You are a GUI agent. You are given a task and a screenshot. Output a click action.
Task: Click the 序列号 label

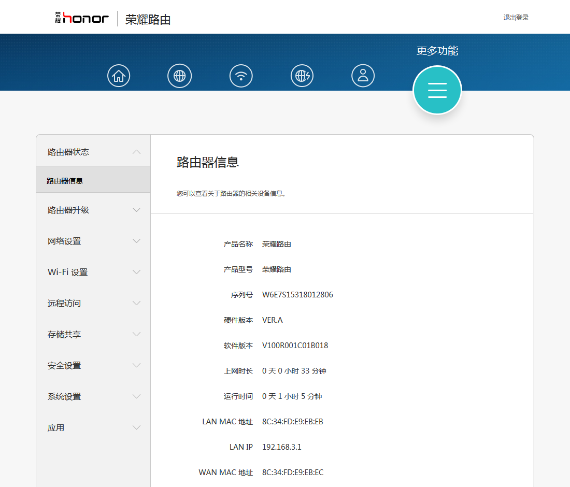pos(242,295)
